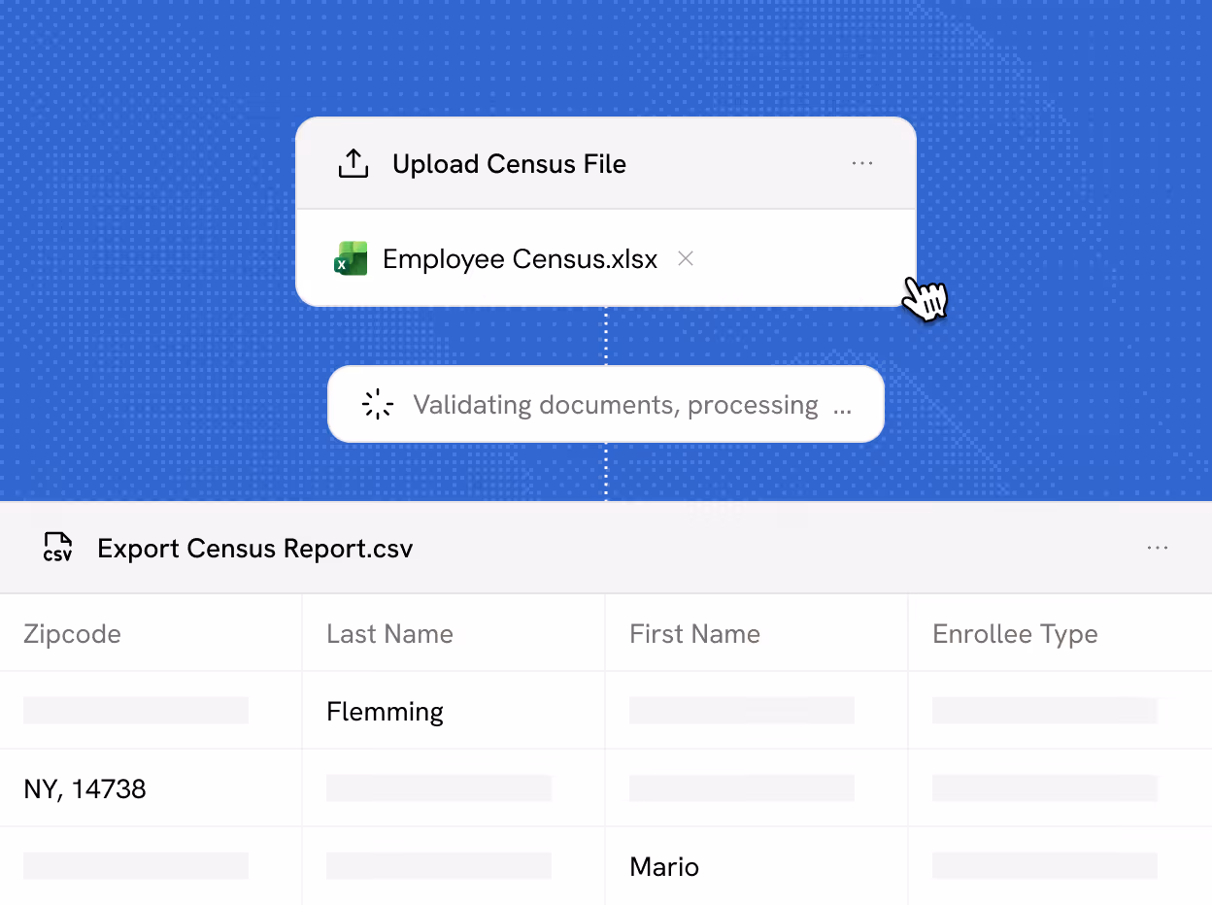Screen dimensions: 1212x905
Task: Click the upload tray icon in the header
Action: (x=353, y=163)
